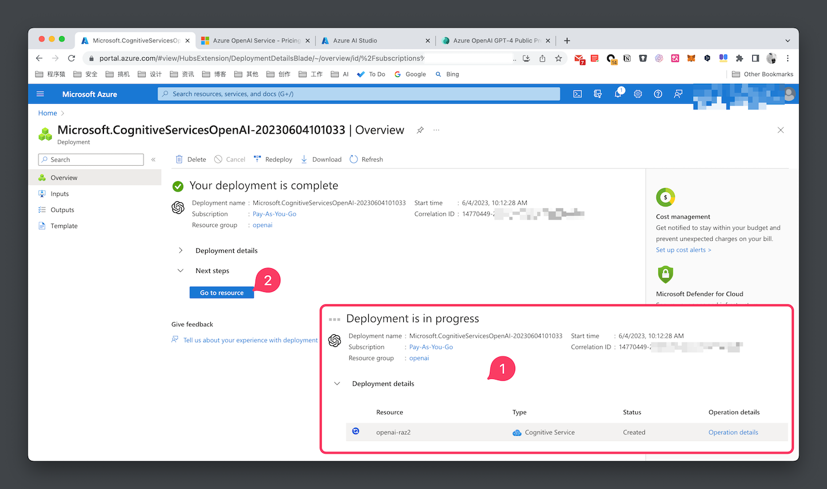Collapse the left navigation menu
The width and height of the screenshot is (827, 489).
(153, 159)
